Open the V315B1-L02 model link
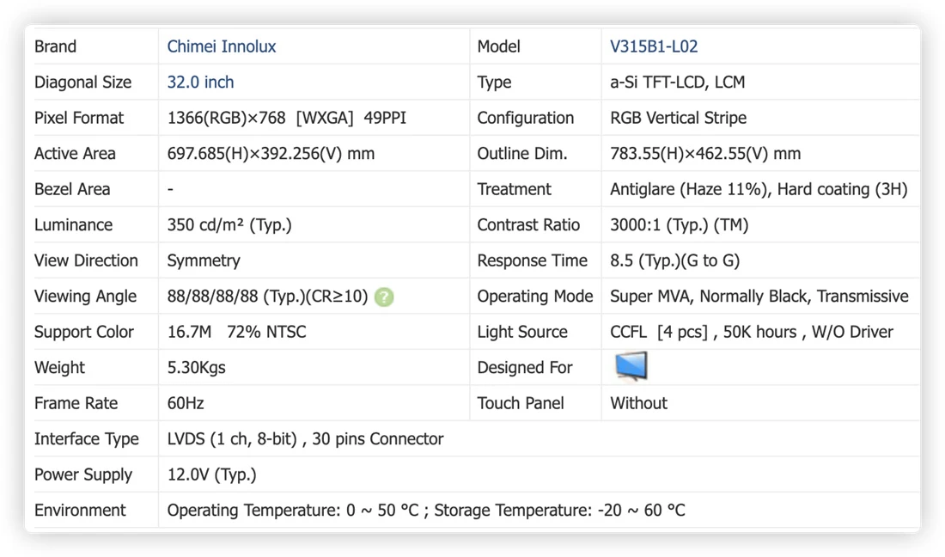This screenshot has width=945, height=557. tap(653, 46)
